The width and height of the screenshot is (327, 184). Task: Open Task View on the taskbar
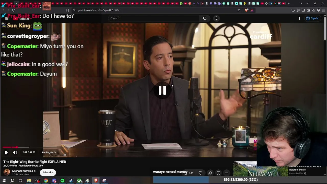coord(20,181)
